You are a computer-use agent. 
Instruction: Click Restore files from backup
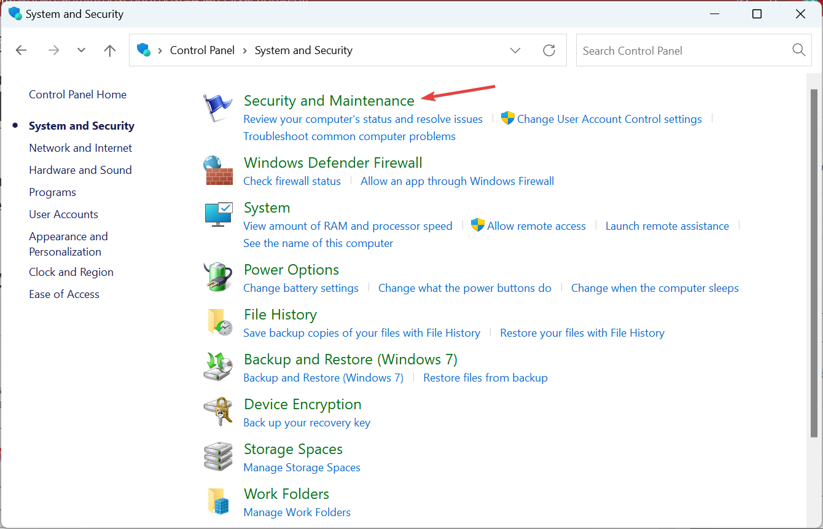[485, 378]
